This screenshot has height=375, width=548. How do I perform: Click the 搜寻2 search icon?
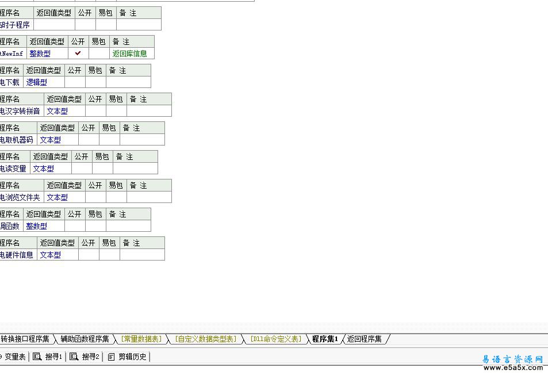tap(74, 357)
